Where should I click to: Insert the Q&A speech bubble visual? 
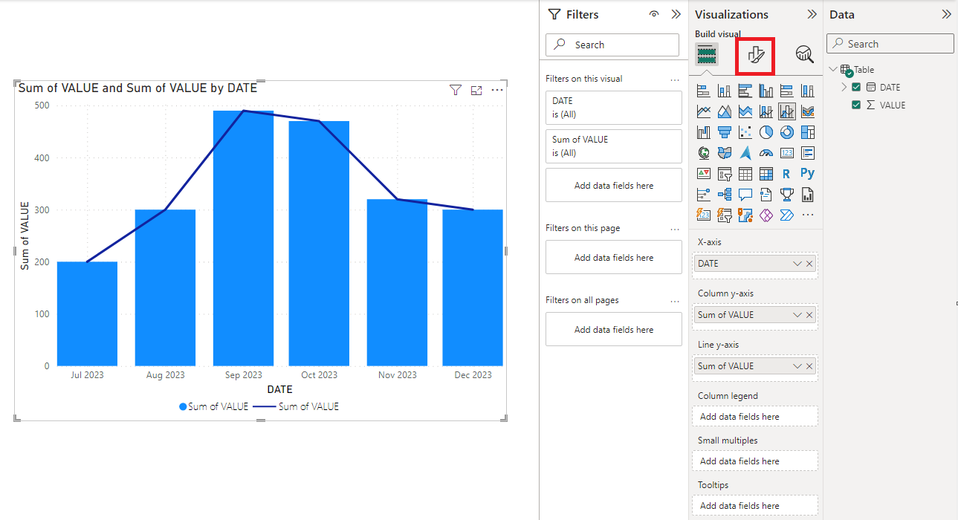[745, 195]
